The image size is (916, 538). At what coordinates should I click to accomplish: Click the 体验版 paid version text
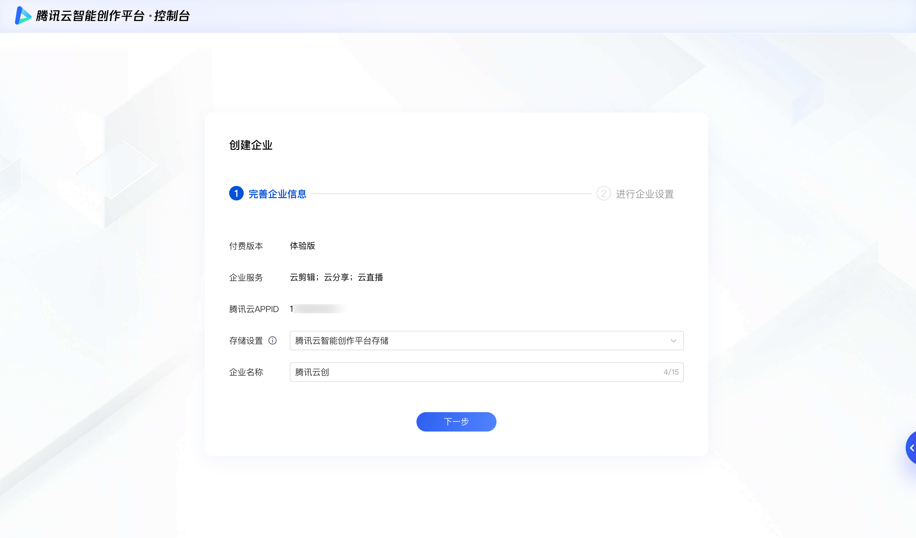tap(303, 246)
